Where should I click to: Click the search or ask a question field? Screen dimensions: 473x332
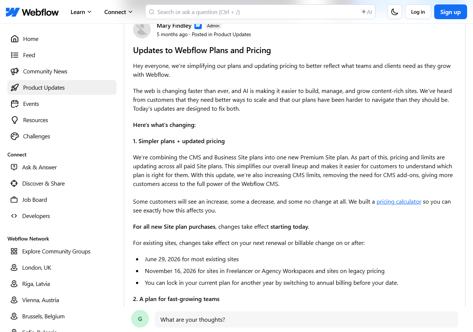pos(260,12)
